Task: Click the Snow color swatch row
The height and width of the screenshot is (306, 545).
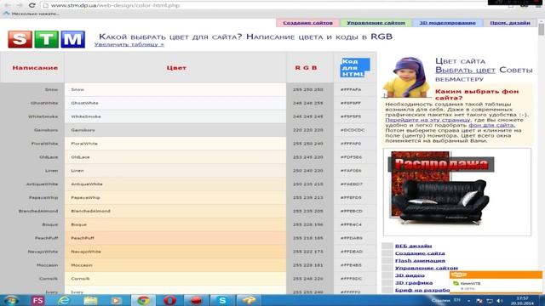Action: [175, 89]
